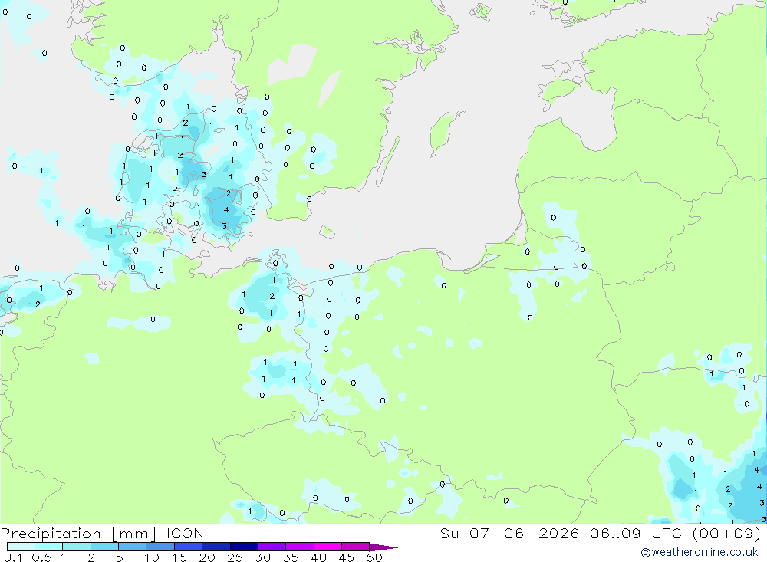Click the '45' legend scale label

point(347,557)
